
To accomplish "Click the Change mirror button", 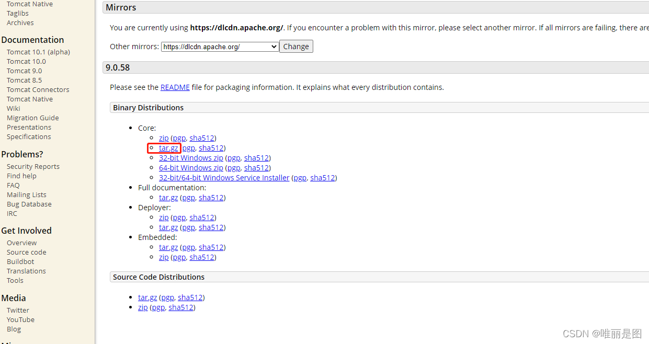I will pos(296,47).
